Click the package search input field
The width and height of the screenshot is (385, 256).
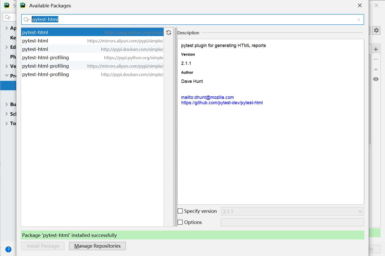coord(193,20)
